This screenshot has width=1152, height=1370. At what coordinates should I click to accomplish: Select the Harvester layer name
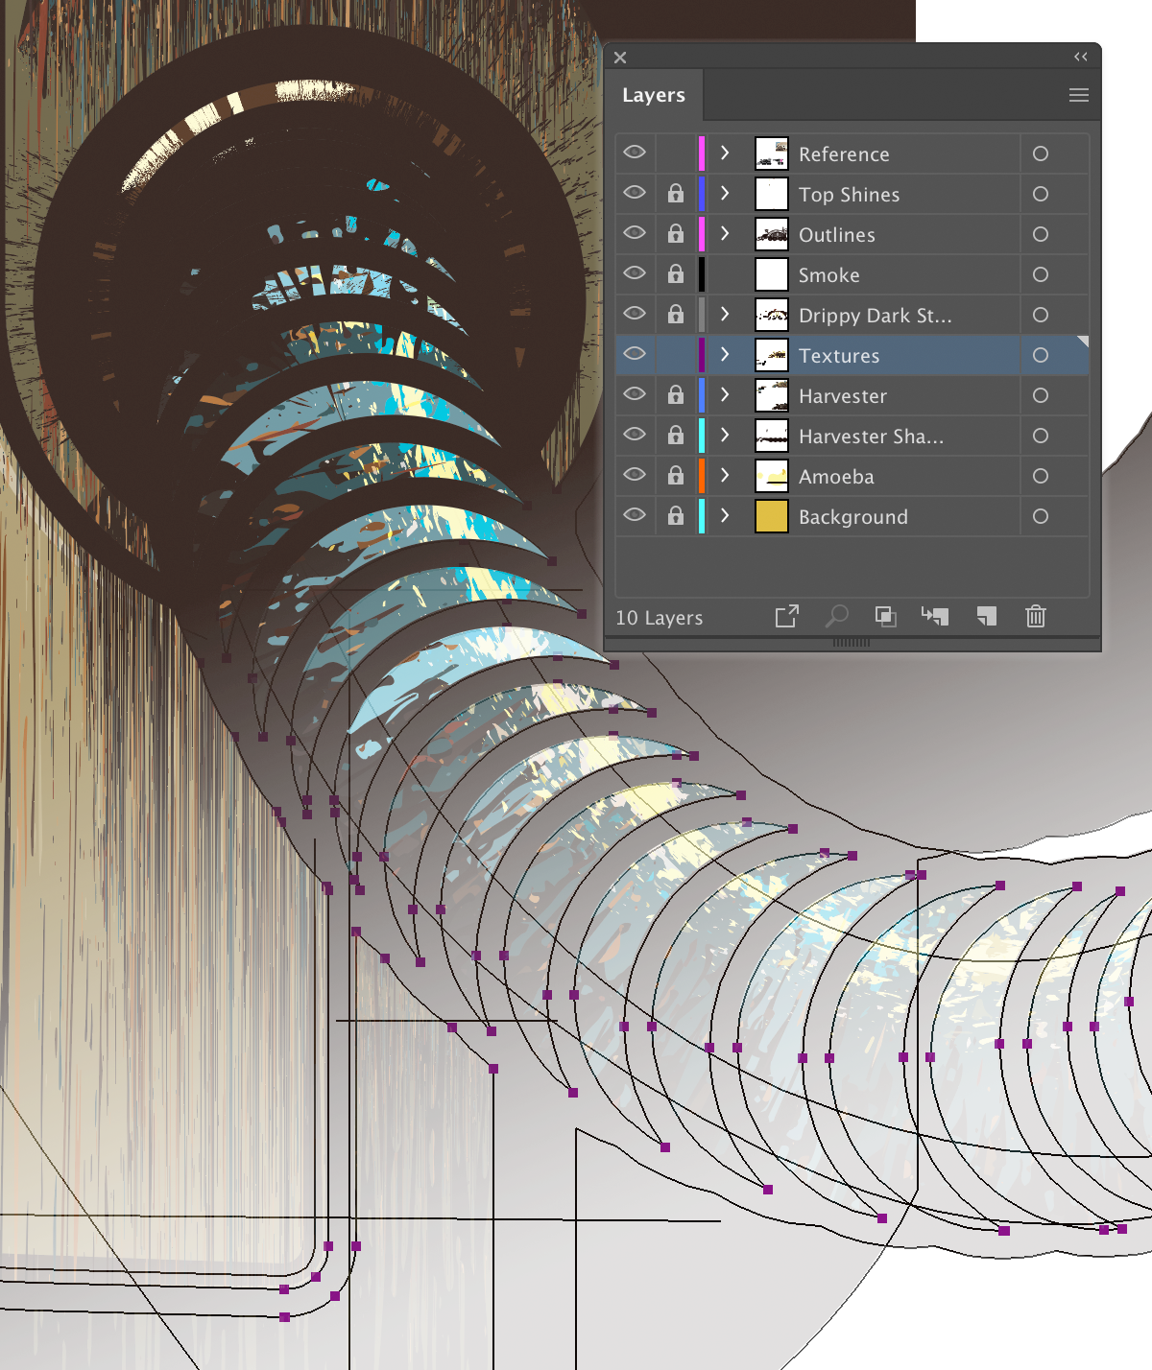(842, 396)
